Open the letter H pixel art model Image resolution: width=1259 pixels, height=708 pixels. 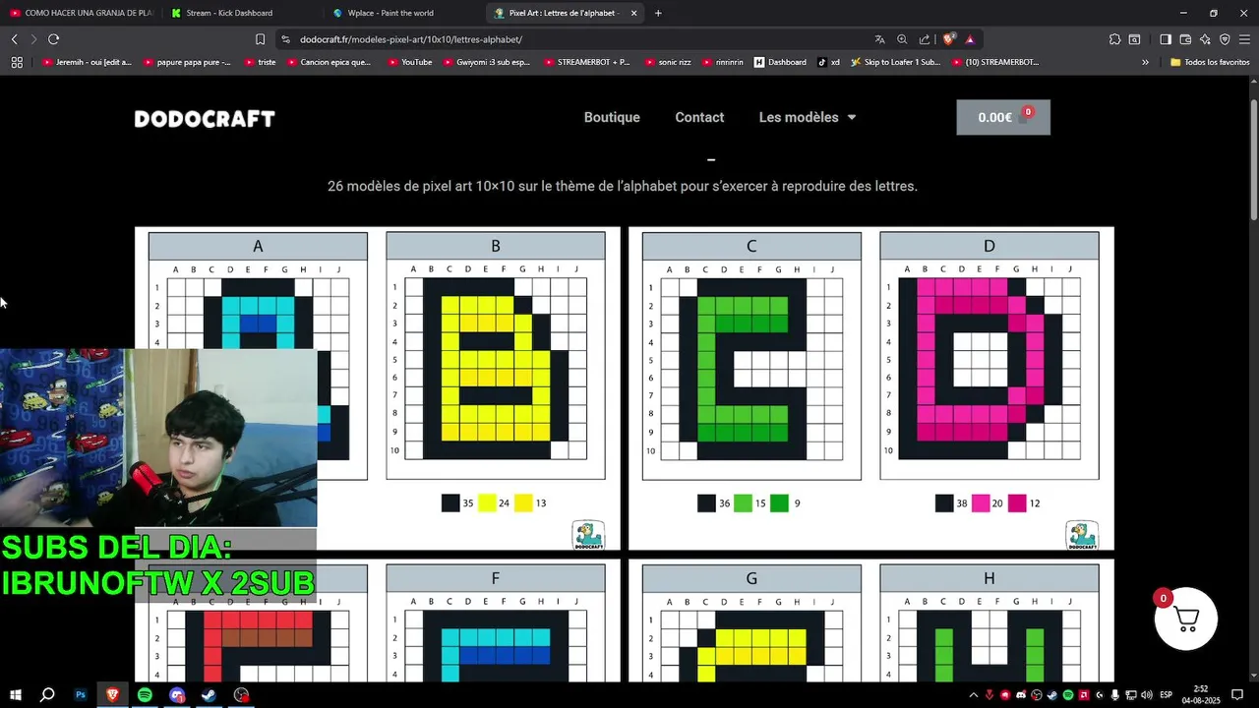(x=989, y=623)
